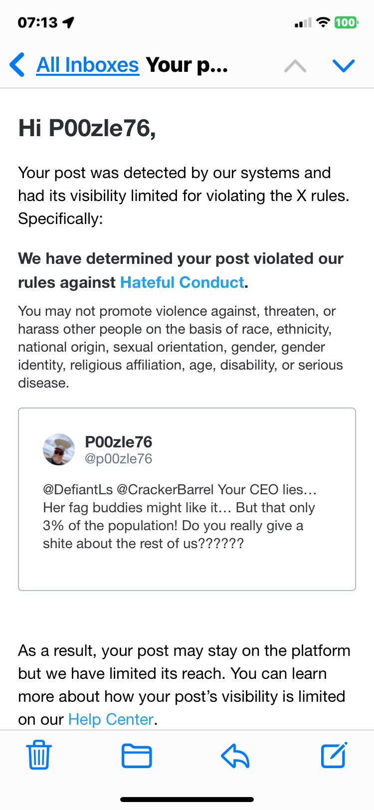Move the message using the folder icon

(137, 755)
